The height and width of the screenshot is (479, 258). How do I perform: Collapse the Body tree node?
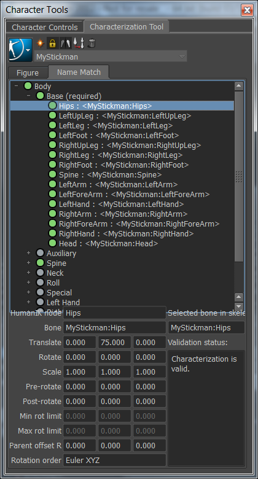click(16, 86)
